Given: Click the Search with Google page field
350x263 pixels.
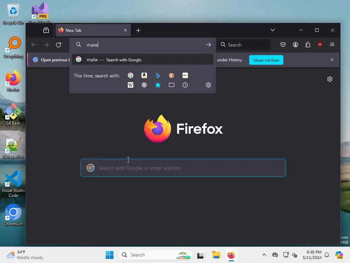Looking at the screenshot, I should pyautogui.click(x=183, y=168).
